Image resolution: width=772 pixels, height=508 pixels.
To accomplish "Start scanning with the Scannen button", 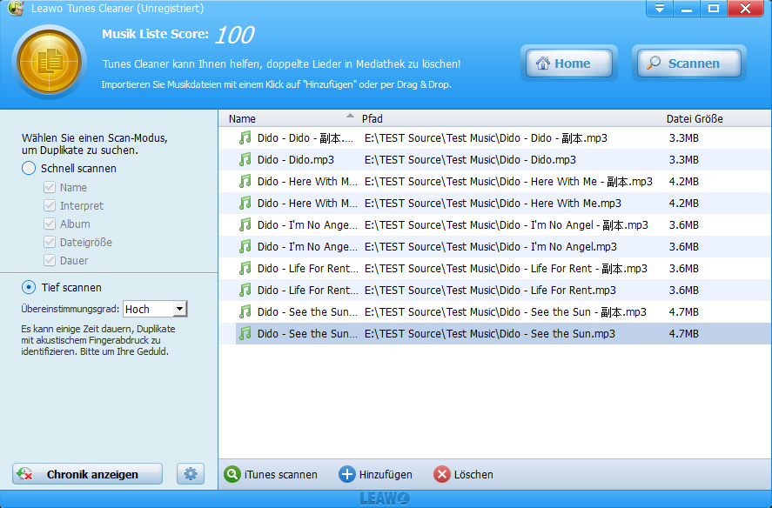I will pyautogui.click(x=688, y=63).
